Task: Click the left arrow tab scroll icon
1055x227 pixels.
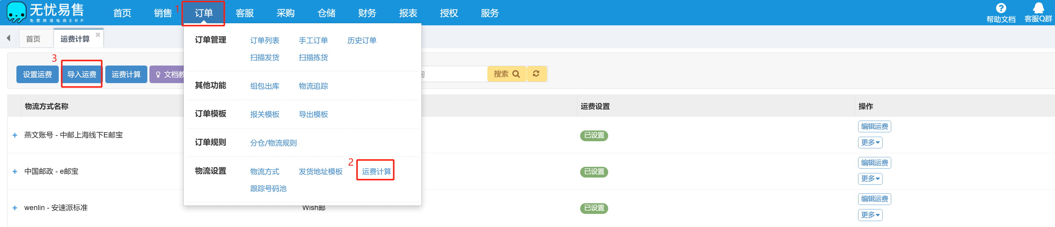Action: click(8, 38)
